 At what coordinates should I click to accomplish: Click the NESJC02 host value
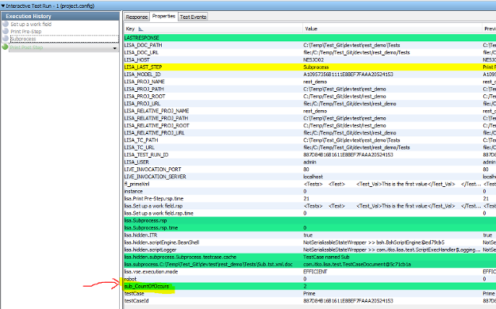click(313, 59)
